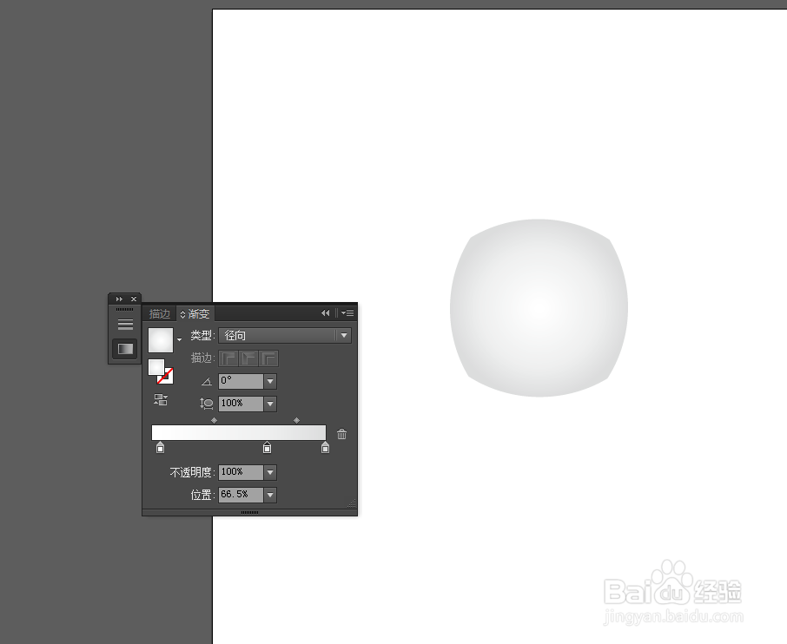Select the middle gradient color stop
This screenshot has height=644, width=787.
click(x=267, y=447)
